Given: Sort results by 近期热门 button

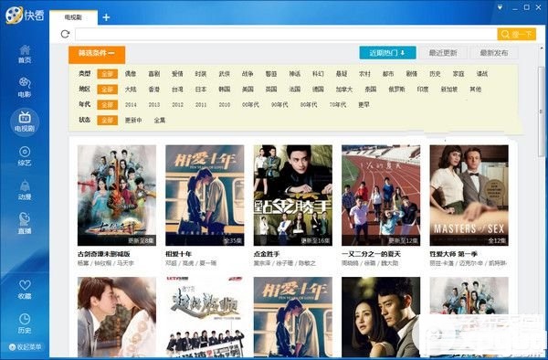Looking at the screenshot, I should click(x=387, y=53).
